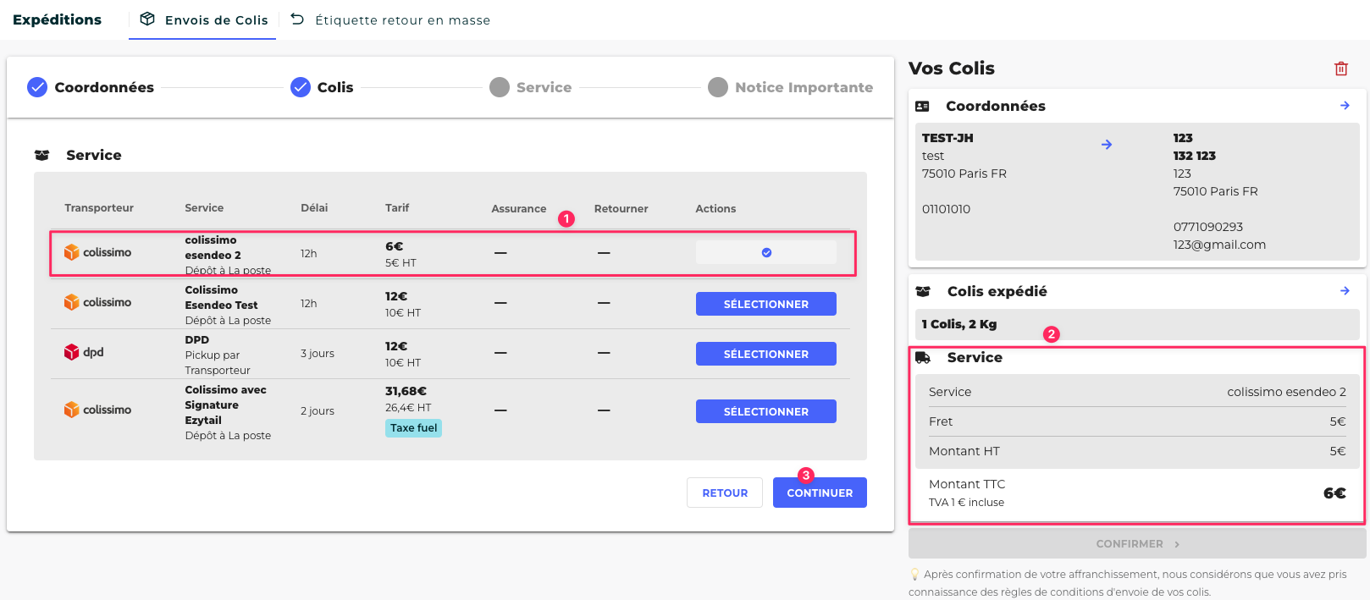Switch to Étiquette retour en masse tab

click(402, 20)
